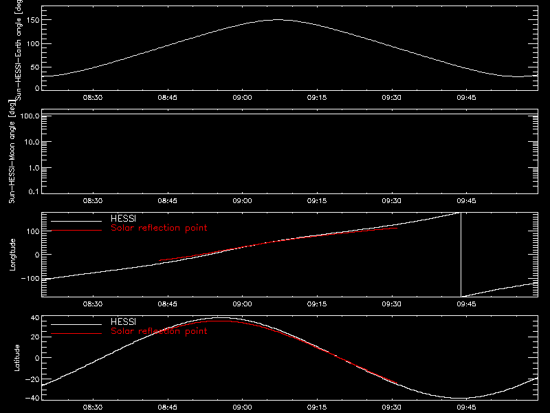Choose 09:30 label under Longitude plot

pyautogui.click(x=391, y=304)
